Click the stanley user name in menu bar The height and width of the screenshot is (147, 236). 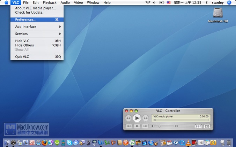click(x=217, y=2)
